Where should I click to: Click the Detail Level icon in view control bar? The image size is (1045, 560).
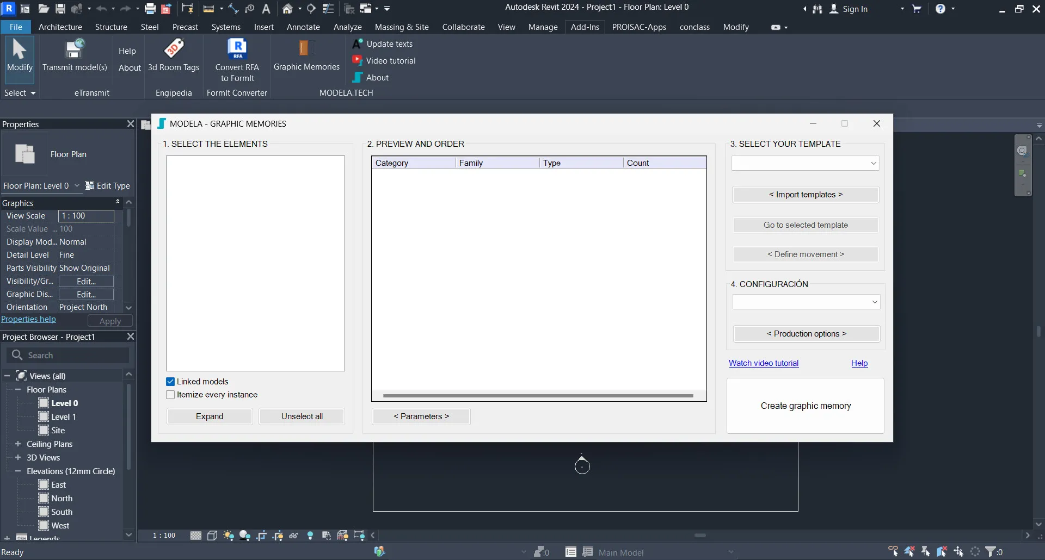coord(196,536)
